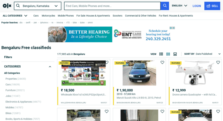This screenshot has width=223, height=121.
Task: Click the blue search magnifier button
Action: tap(165, 6)
